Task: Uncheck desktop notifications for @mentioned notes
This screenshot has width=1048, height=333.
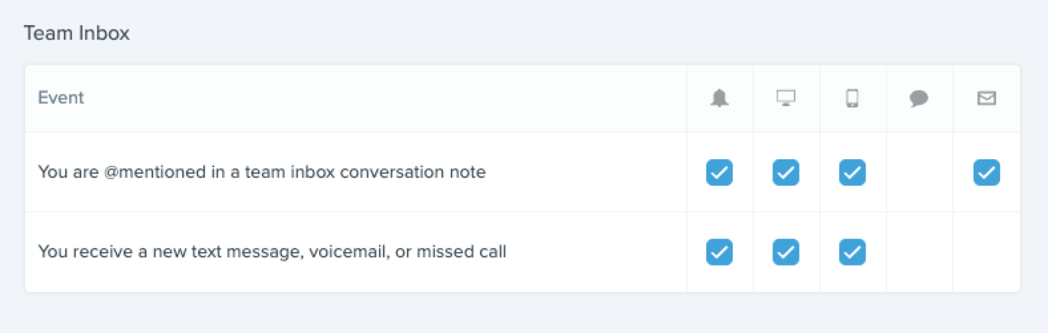Action: (786, 172)
